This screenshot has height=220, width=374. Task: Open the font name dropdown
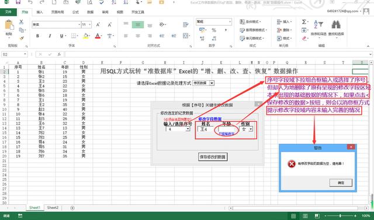[79, 25]
